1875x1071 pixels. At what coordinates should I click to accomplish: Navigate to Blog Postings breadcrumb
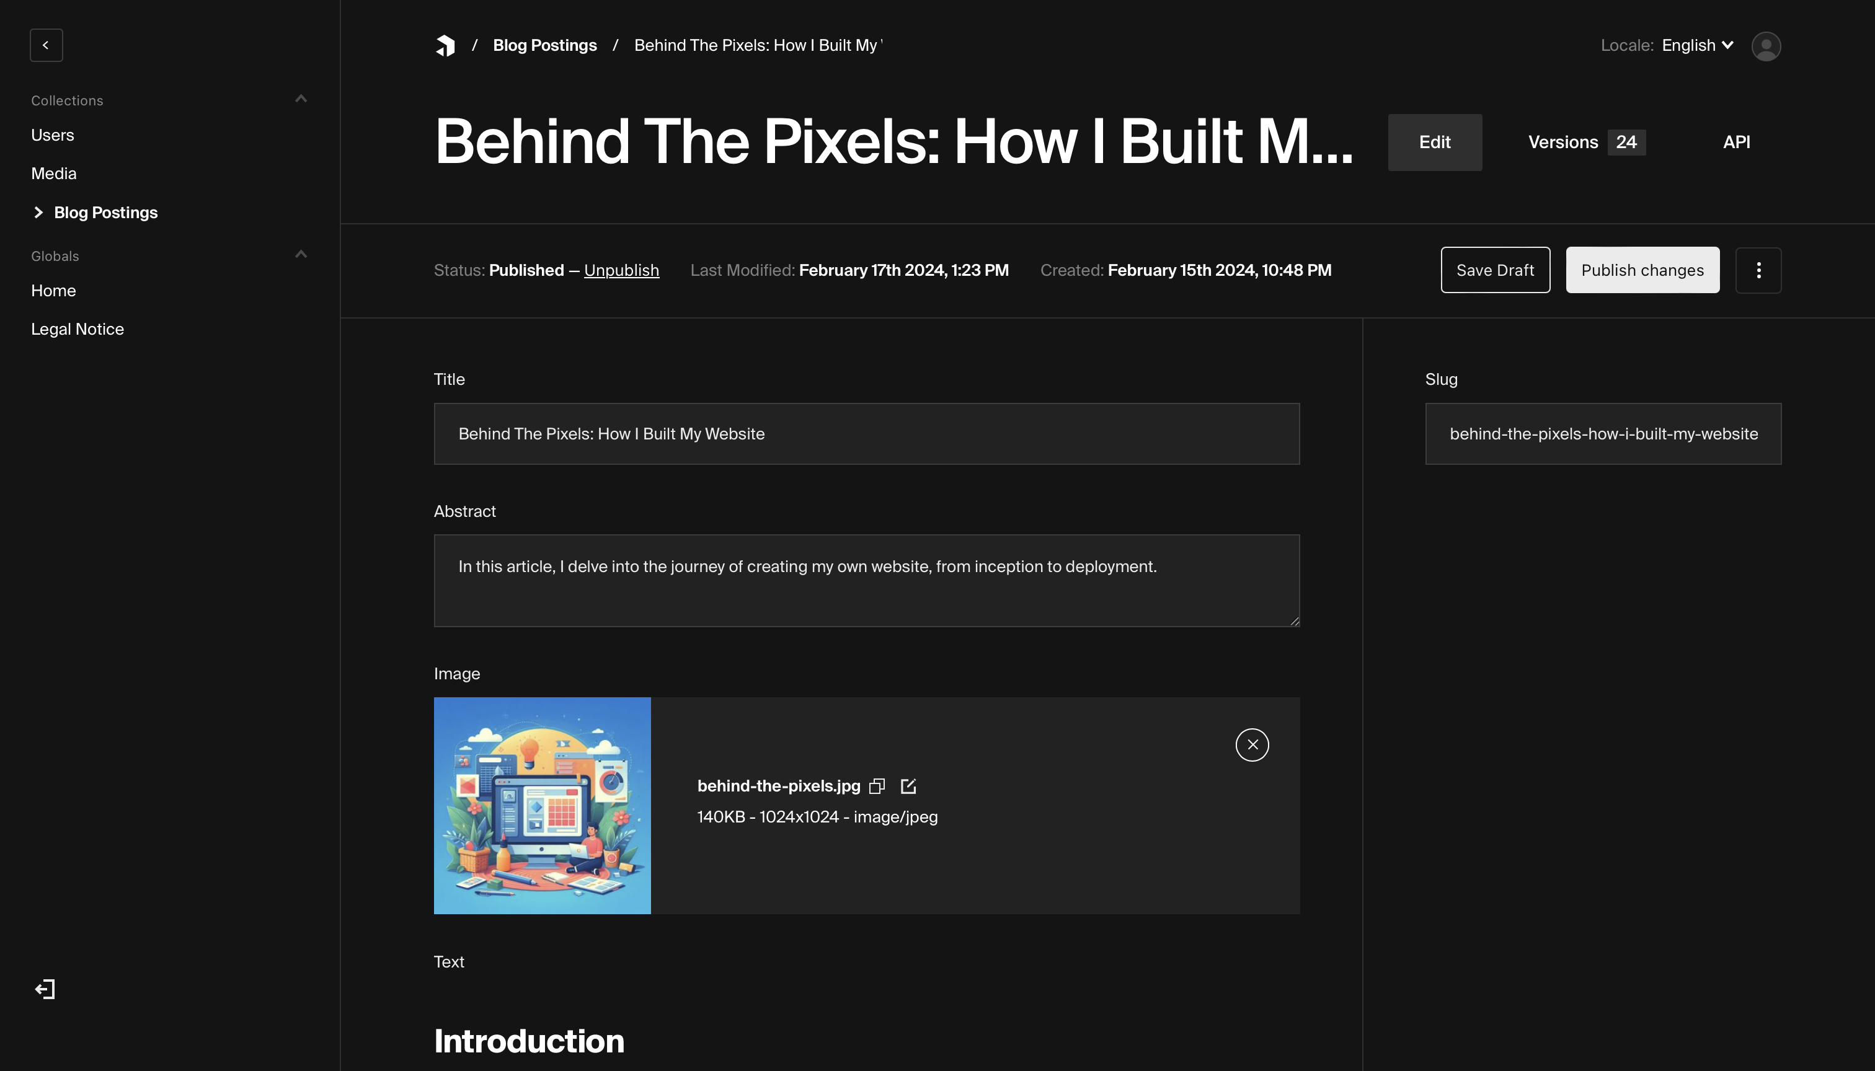point(544,45)
